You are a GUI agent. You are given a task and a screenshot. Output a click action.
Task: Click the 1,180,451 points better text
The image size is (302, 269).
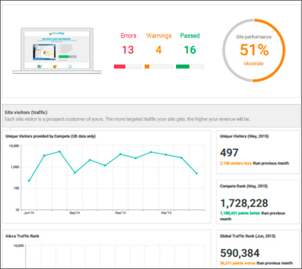[x=240, y=213]
